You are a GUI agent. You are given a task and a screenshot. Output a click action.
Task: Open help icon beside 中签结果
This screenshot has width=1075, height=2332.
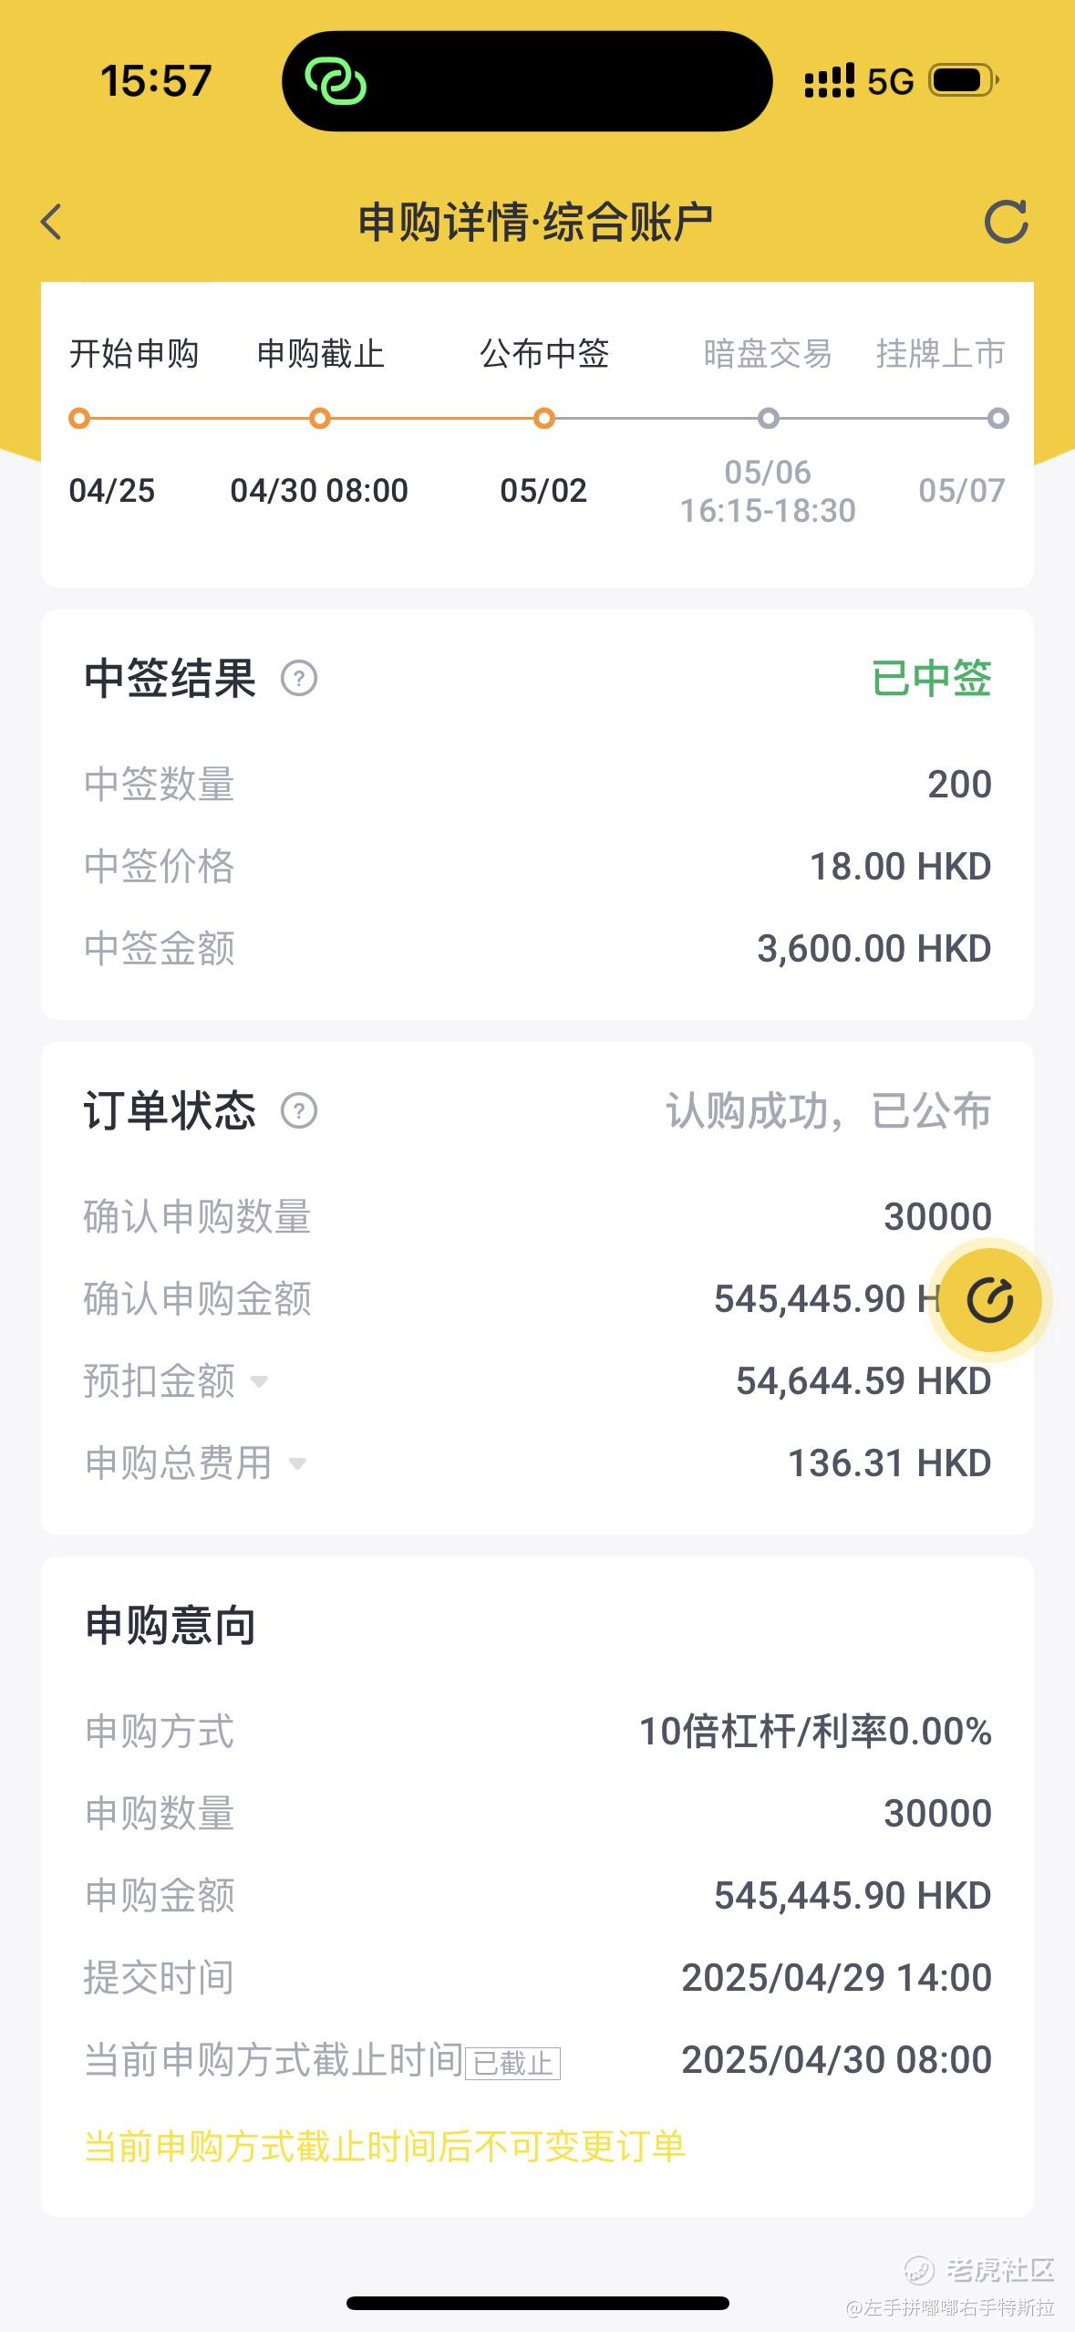(x=299, y=679)
